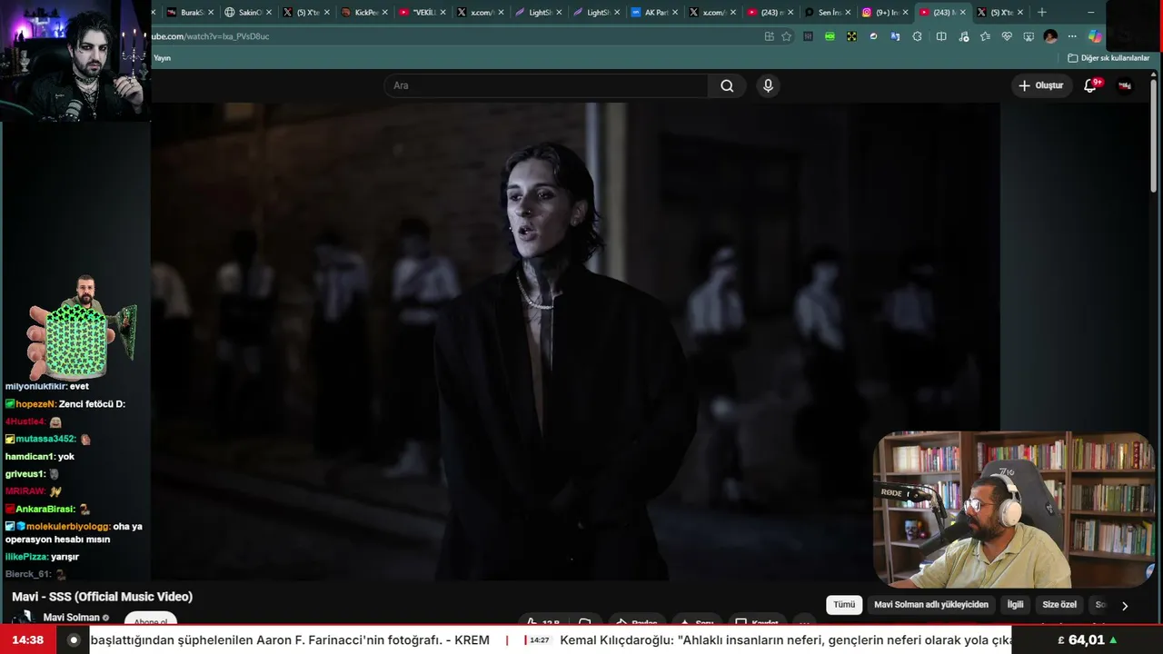Click the Mavi SSS video player

pyautogui.click(x=575, y=342)
